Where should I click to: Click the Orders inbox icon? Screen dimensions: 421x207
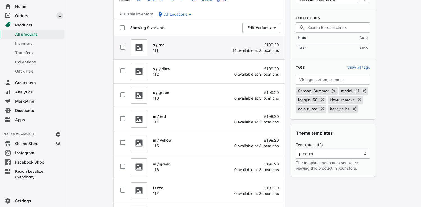[x=8, y=16]
